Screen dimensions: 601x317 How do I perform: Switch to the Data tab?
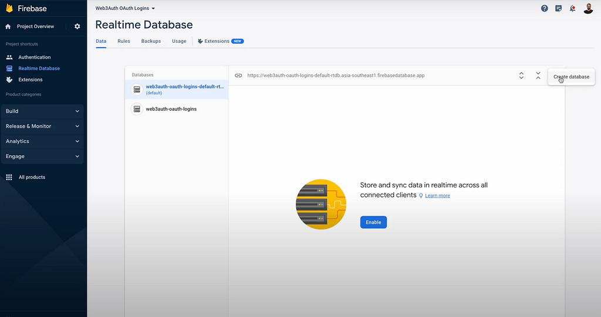(x=101, y=41)
